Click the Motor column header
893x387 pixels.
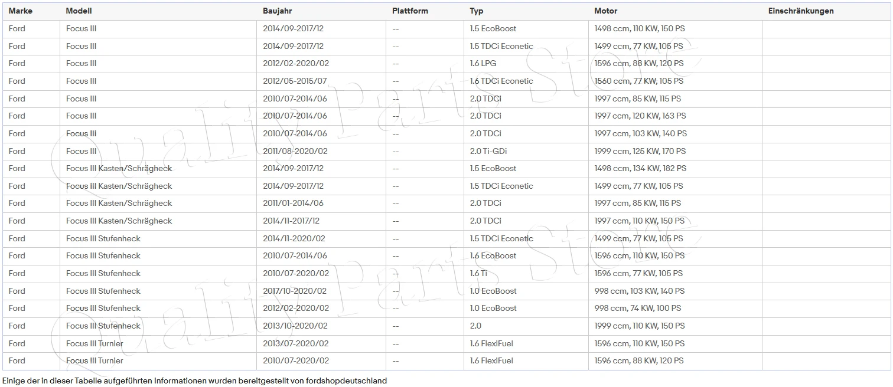[x=606, y=11]
